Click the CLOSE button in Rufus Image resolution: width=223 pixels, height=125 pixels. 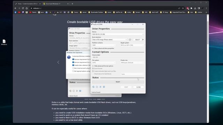coord(138,87)
